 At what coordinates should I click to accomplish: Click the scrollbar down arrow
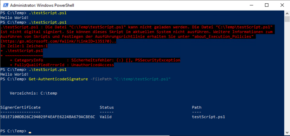(287, 133)
